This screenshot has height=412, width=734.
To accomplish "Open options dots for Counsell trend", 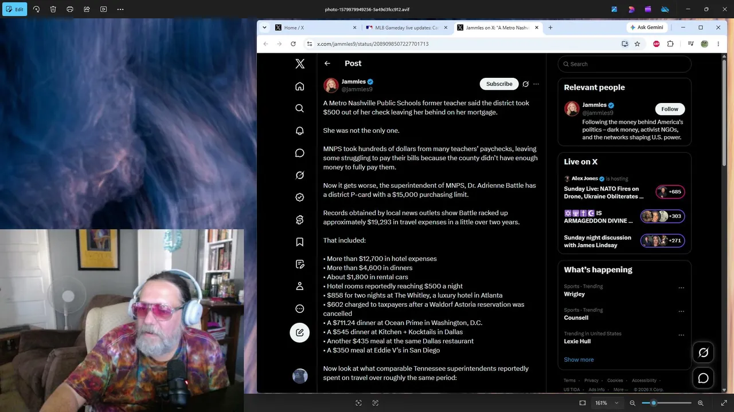I will [681, 311].
